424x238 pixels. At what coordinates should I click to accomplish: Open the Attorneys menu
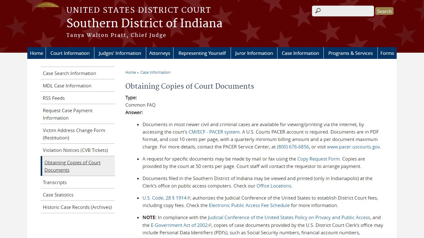click(160, 53)
